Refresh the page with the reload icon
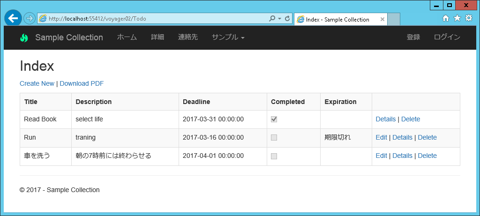This screenshot has width=480, height=216. 287,19
